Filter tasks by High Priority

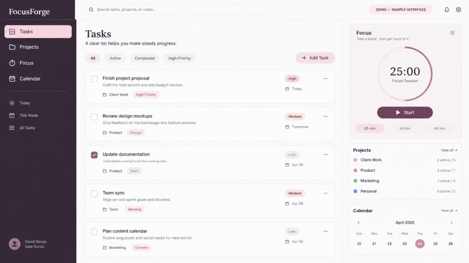point(180,58)
